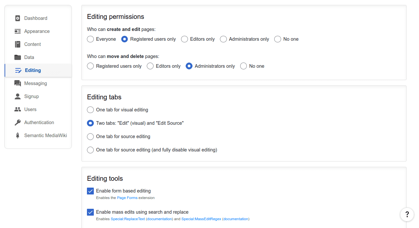Disable mass edits using search and replace
Image resolution: width=419 pixels, height=228 pixels.
click(90, 212)
